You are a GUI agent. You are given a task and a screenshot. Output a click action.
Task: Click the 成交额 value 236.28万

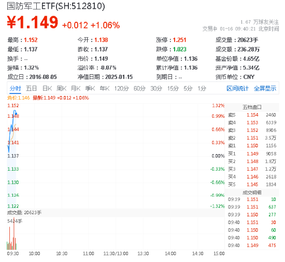pyautogui.click(x=248, y=49)
